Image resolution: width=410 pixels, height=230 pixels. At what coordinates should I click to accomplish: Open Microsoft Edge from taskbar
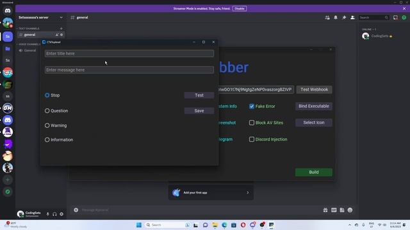(x=224, y=225)
